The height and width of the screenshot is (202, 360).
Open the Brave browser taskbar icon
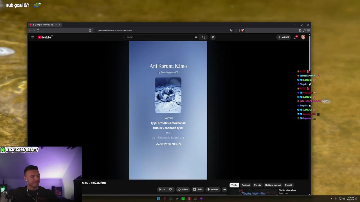(x=189, y=199)
